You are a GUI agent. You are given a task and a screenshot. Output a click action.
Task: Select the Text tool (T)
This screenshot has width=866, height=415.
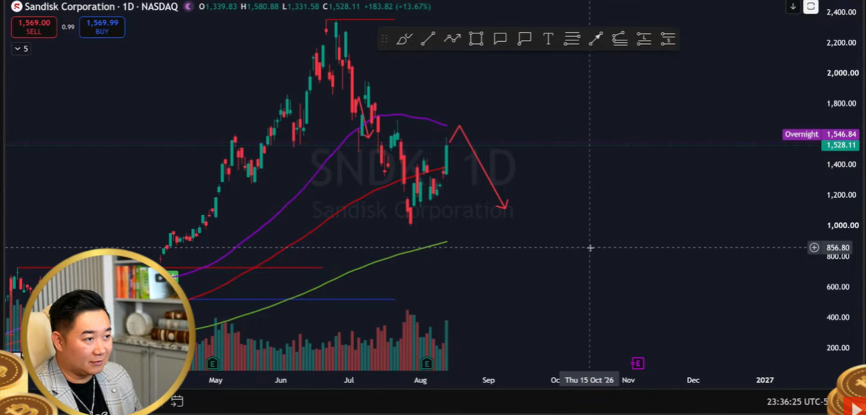[548, 39]
